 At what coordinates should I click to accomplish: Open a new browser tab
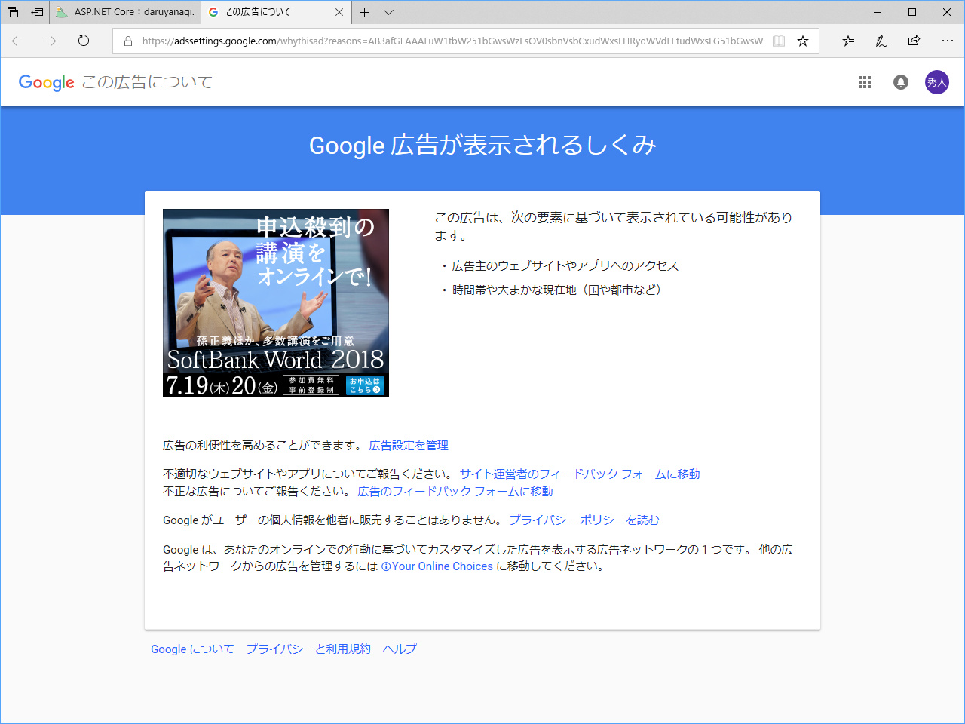(365, 12)
